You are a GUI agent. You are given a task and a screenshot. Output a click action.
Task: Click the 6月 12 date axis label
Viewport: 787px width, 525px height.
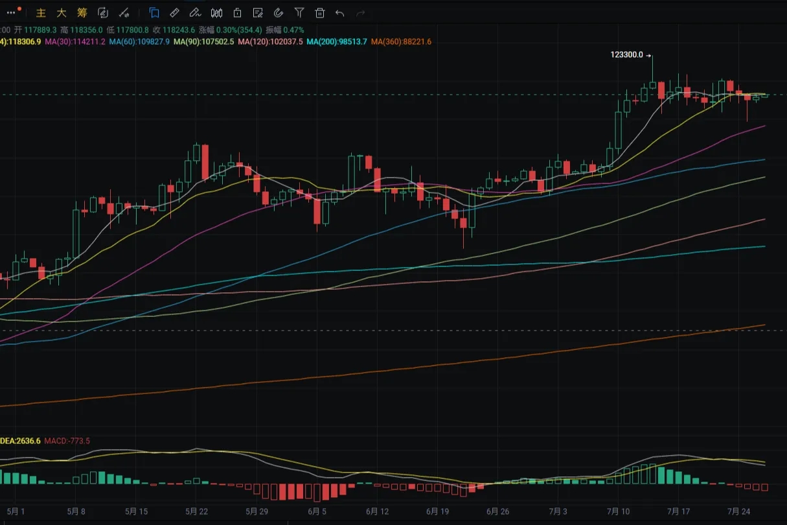378,511
